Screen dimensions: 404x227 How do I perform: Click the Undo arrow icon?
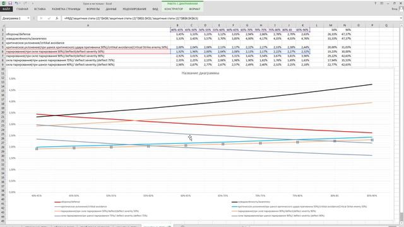pyautogui.click(x=16, y=3)
